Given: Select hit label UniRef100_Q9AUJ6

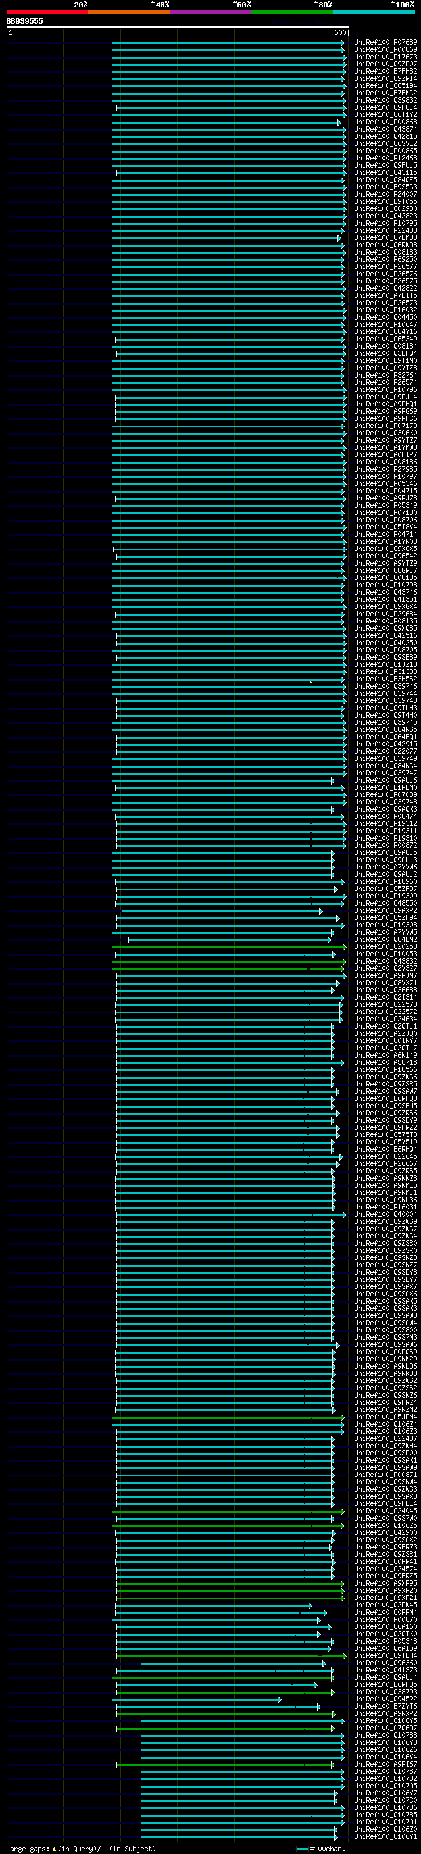Looking at the screenshot, I should click(x=385, y=780).
